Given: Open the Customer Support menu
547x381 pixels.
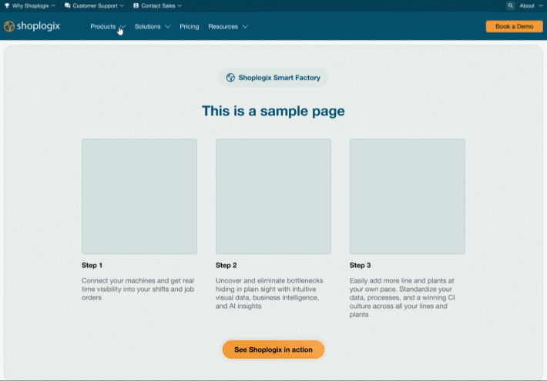Looking at the screenshot, I should [95, 5].
